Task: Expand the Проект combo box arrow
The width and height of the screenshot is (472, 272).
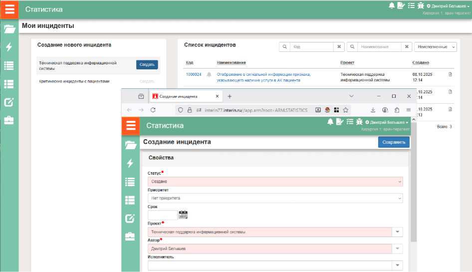Action: 397,232
